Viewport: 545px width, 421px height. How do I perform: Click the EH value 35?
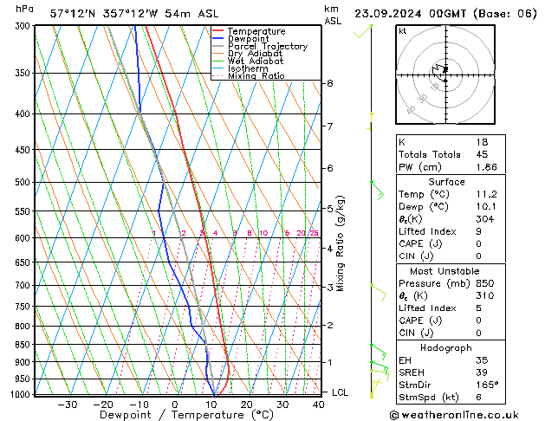[x=482, y=360]
